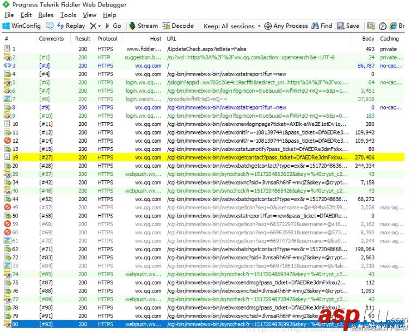Open Find sessions

[322, 26]
